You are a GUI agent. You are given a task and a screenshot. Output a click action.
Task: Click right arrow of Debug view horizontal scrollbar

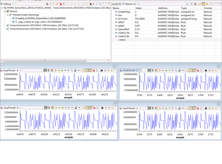(109, 60)
